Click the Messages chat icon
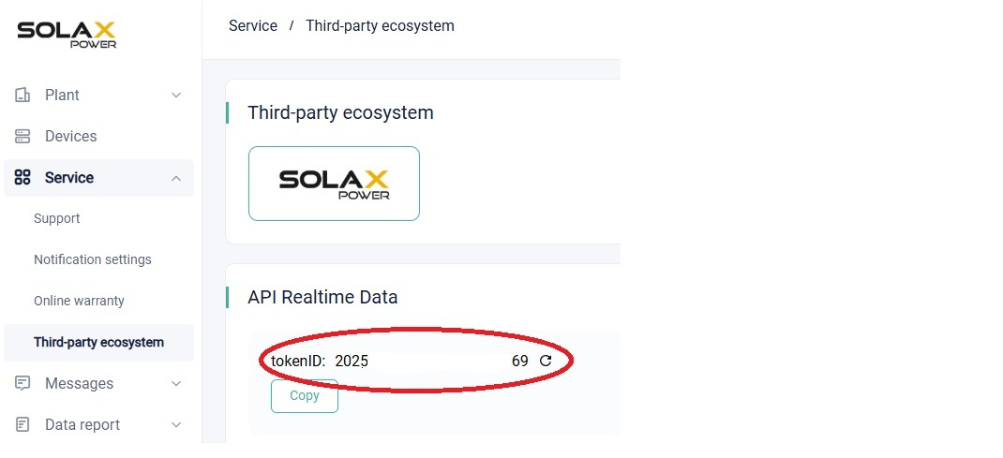 (x=22, y=383)
